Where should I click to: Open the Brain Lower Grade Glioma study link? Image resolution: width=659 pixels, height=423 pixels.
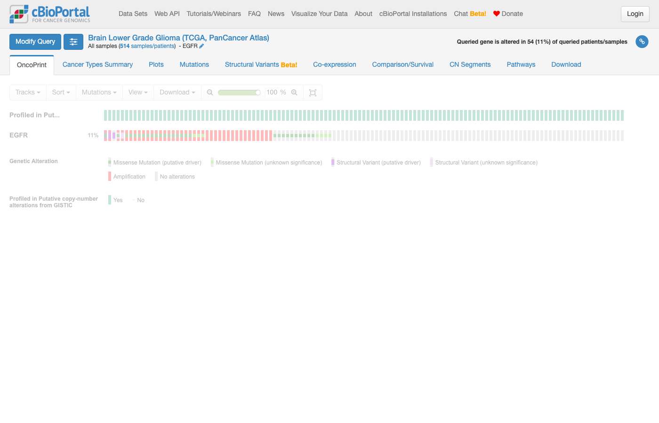(x=178, y=38)
